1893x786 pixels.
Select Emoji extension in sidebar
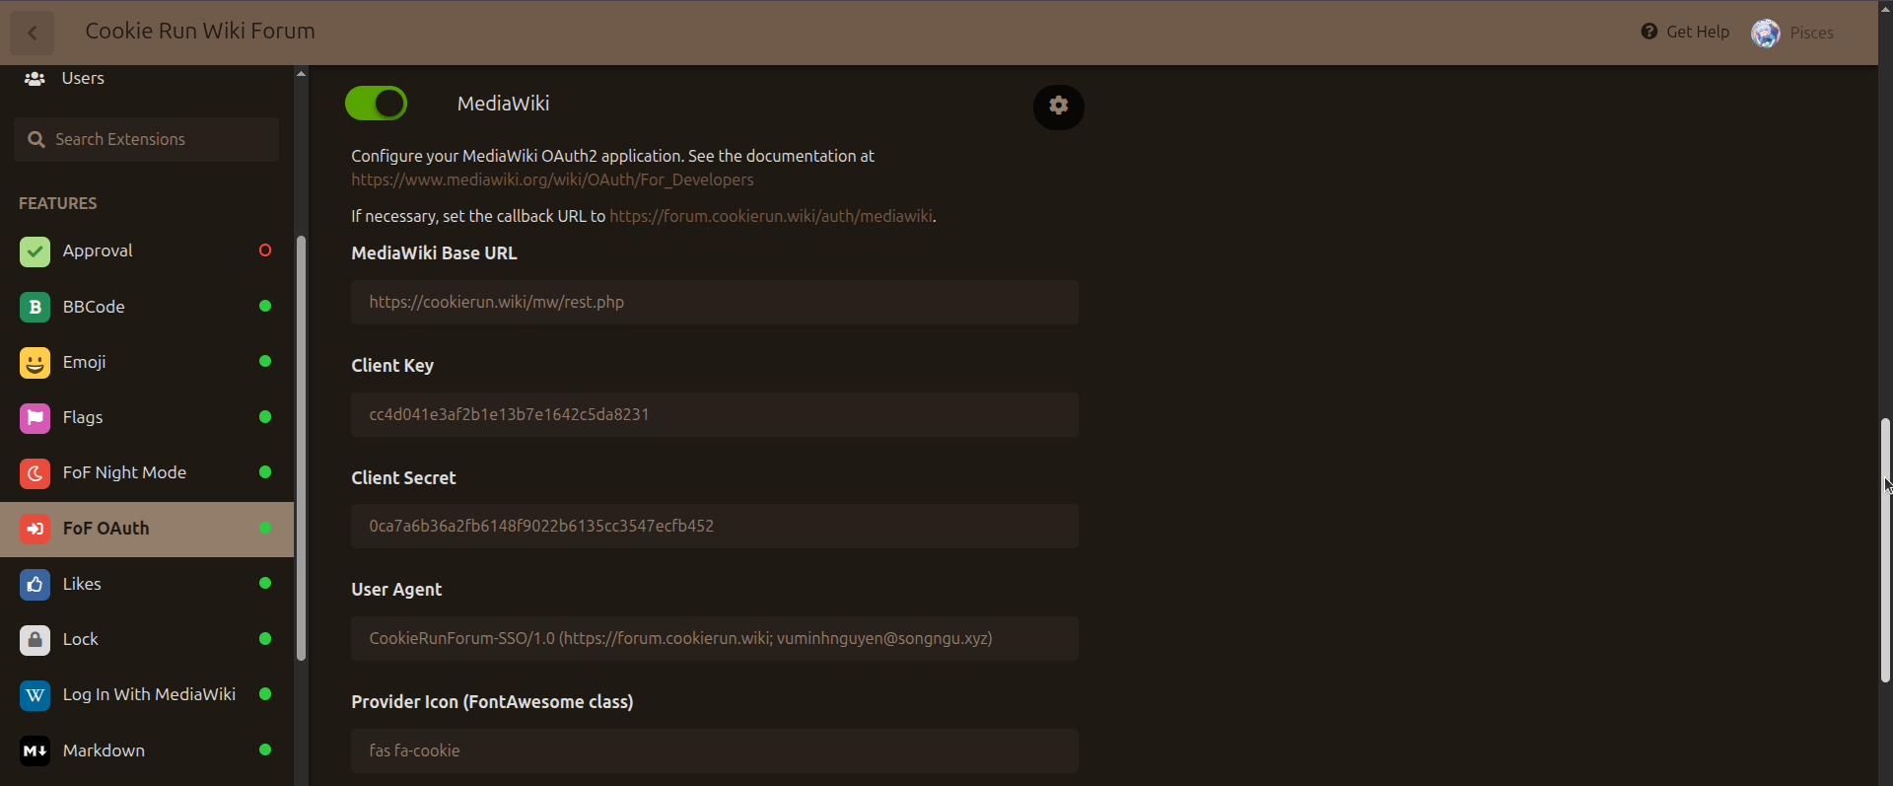[147, 362]
